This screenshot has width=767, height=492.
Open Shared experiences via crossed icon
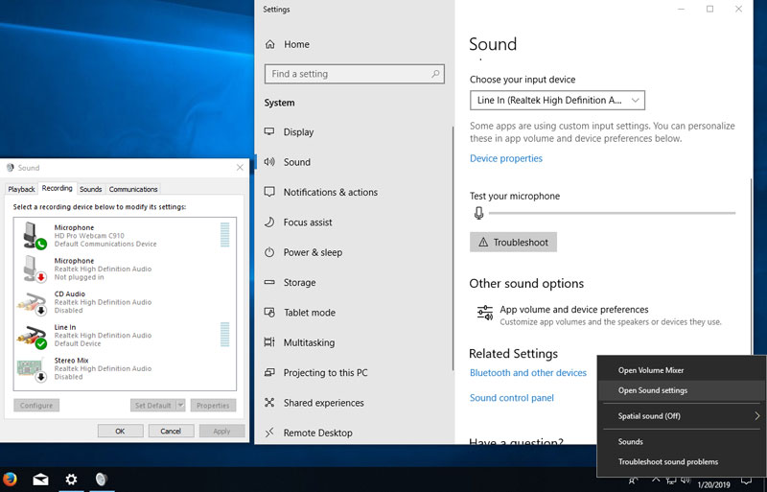coord(269,403)
